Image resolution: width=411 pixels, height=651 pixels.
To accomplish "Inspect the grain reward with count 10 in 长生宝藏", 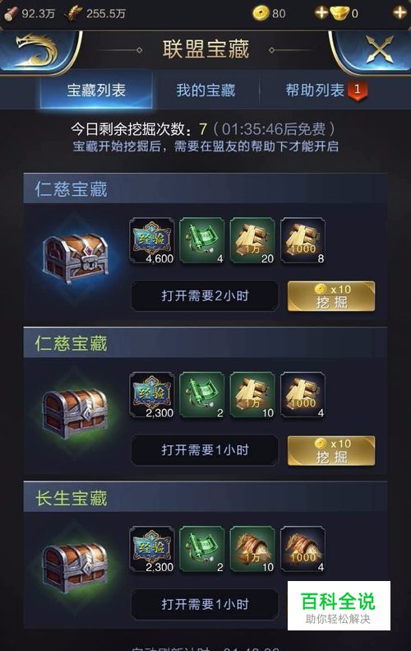I will 252,549.
